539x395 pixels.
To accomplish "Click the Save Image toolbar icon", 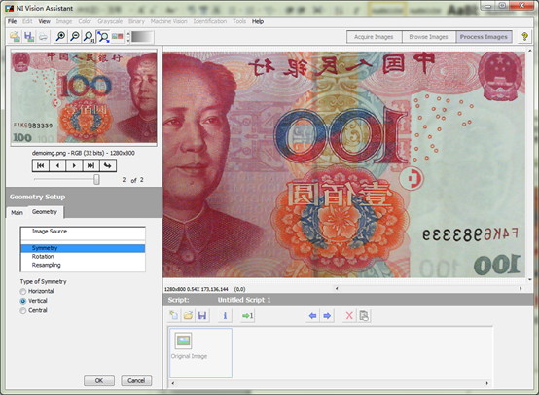I will [29, 36].
